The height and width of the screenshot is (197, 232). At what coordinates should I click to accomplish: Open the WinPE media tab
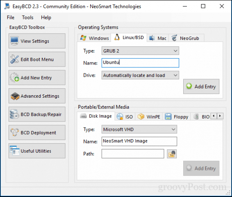(x=149, y=117)
